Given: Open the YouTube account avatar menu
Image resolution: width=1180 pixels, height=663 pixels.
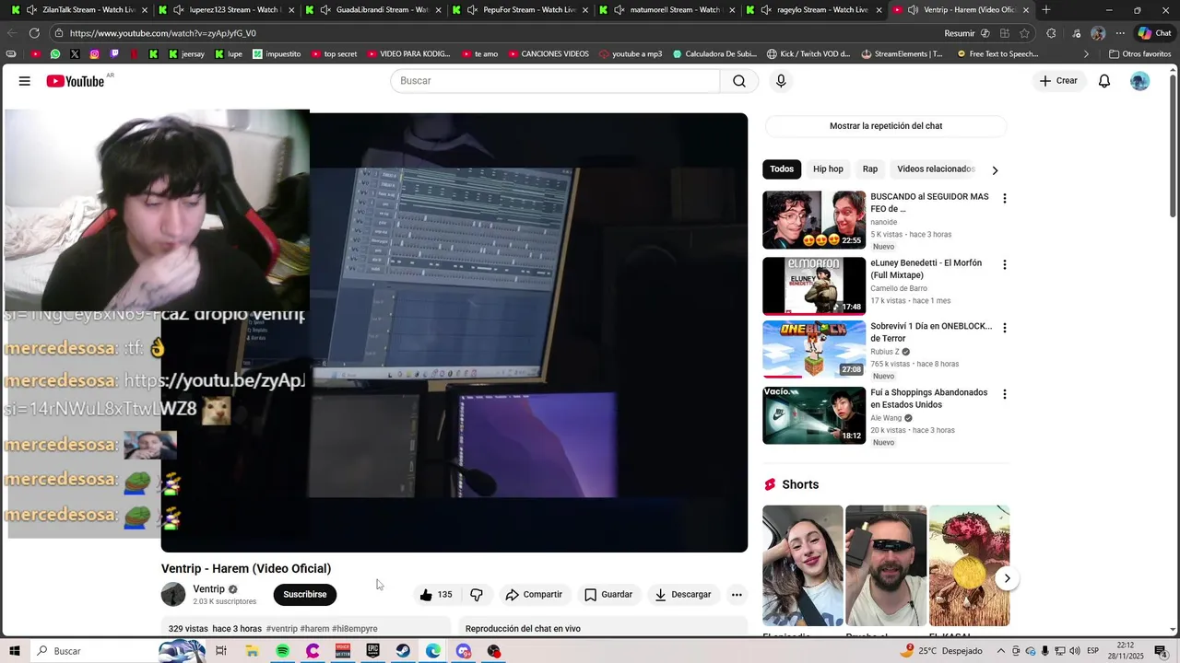Looking at the screenshot, I should pyautogui.click(x=1140, y=81).
